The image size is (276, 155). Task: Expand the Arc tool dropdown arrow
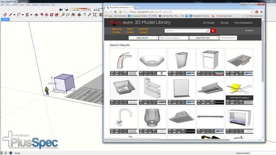pos(23,15)
